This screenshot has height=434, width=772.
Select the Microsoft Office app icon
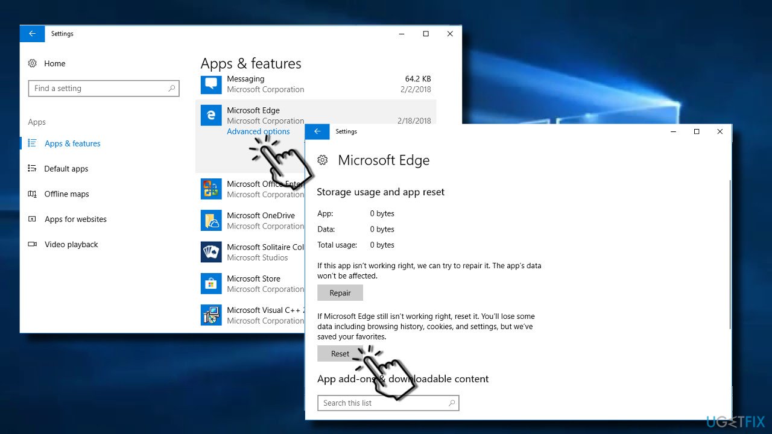click(211, 189)
